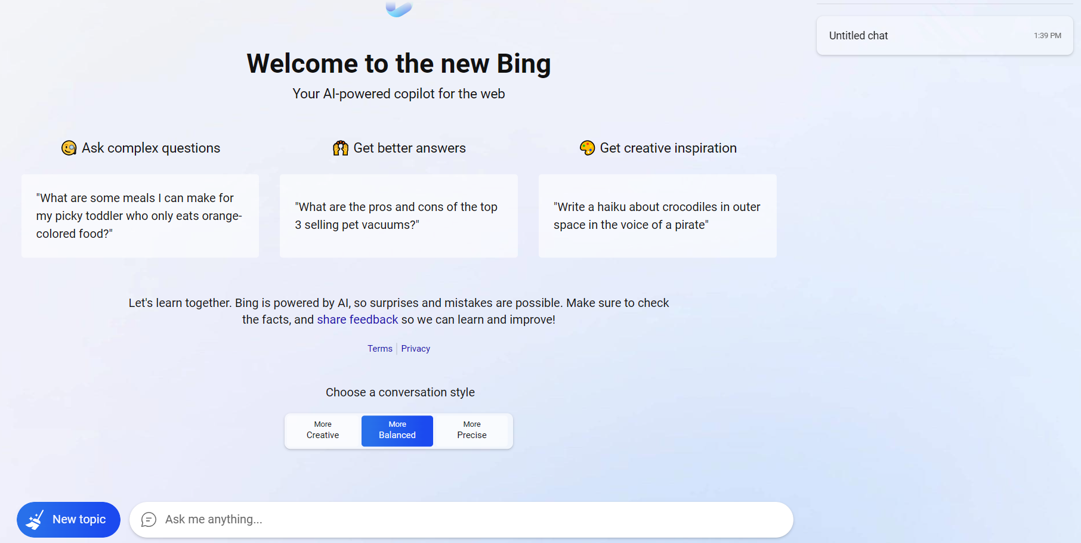
Task: Click the chat bubble icon in input
Action: tap(149, 520)
